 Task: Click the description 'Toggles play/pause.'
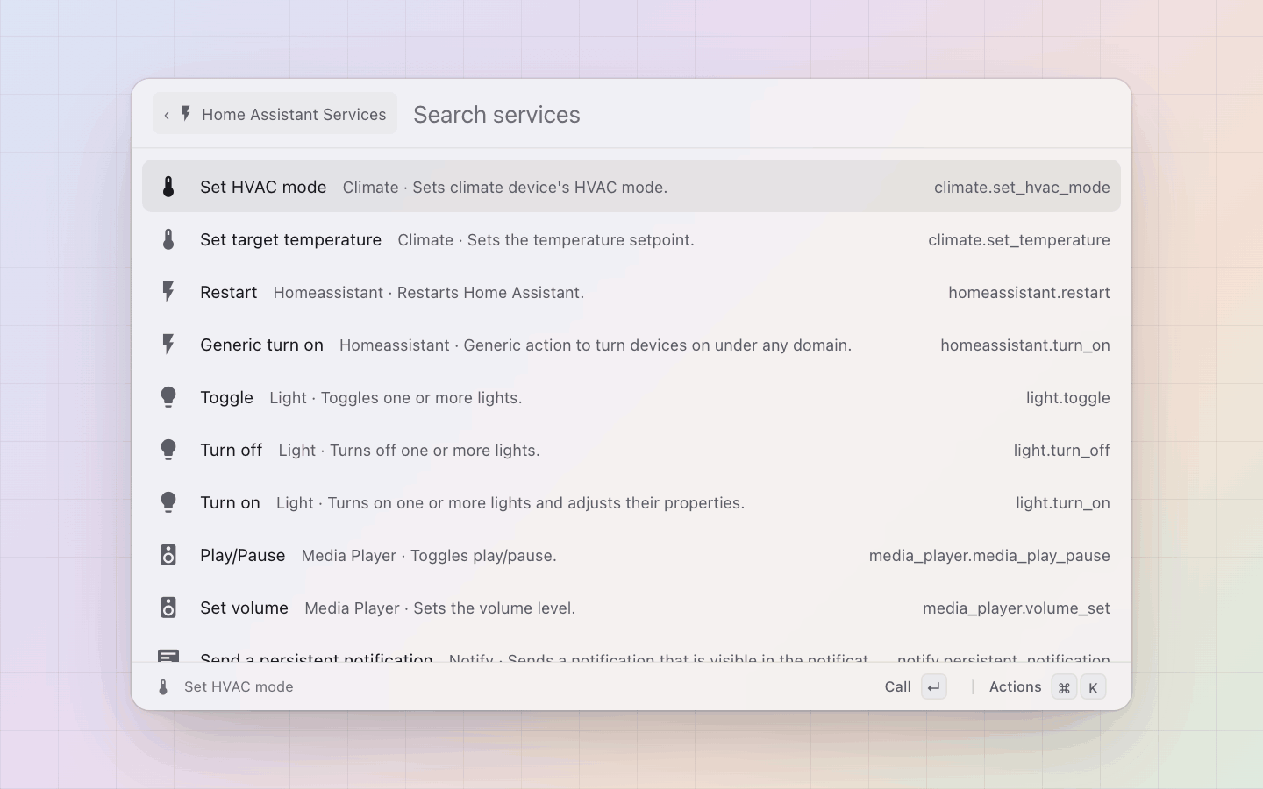pos(483,555)
